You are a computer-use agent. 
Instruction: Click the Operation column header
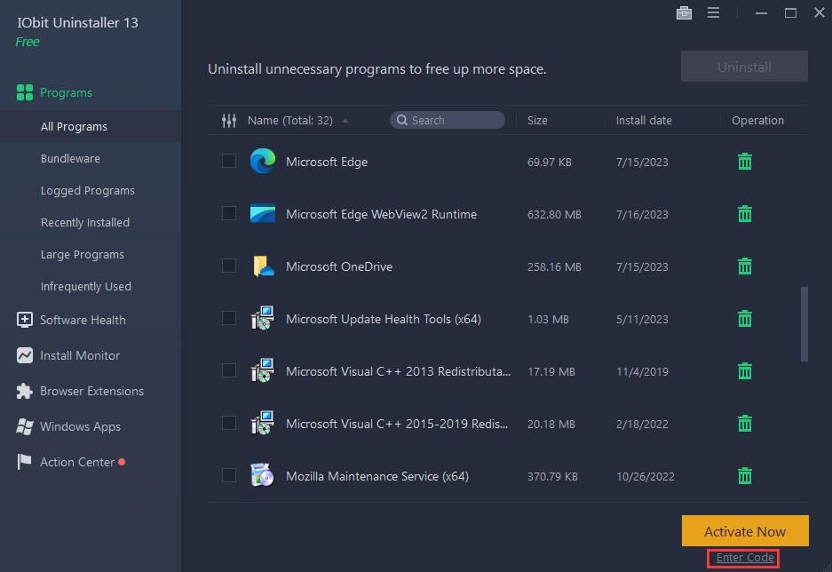[x=757, y=121]
